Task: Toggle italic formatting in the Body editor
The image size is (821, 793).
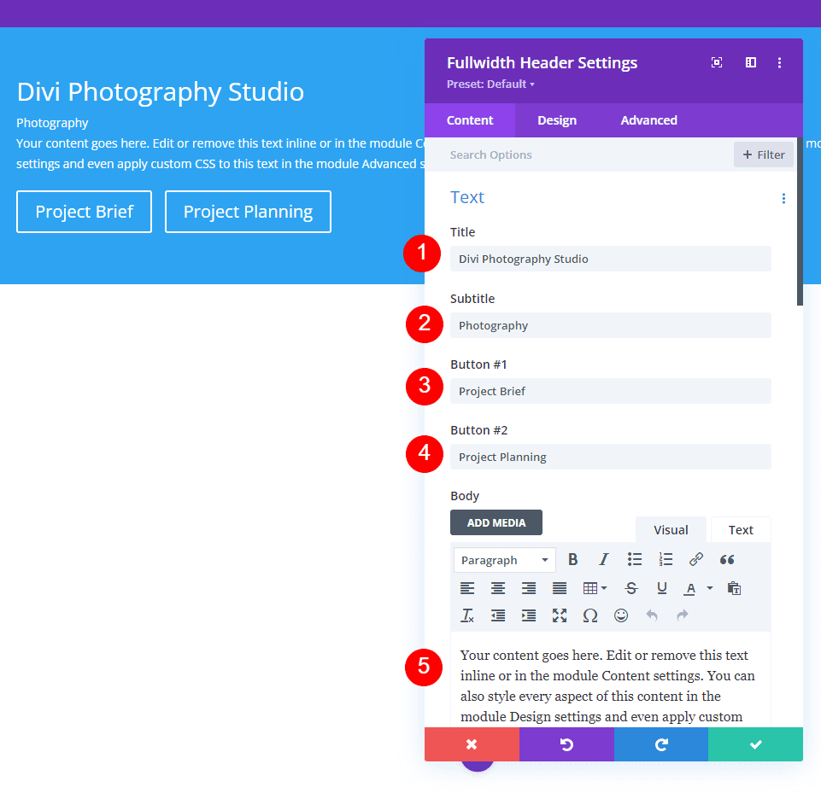Action: pyautogui.click(x=604, y=559)
